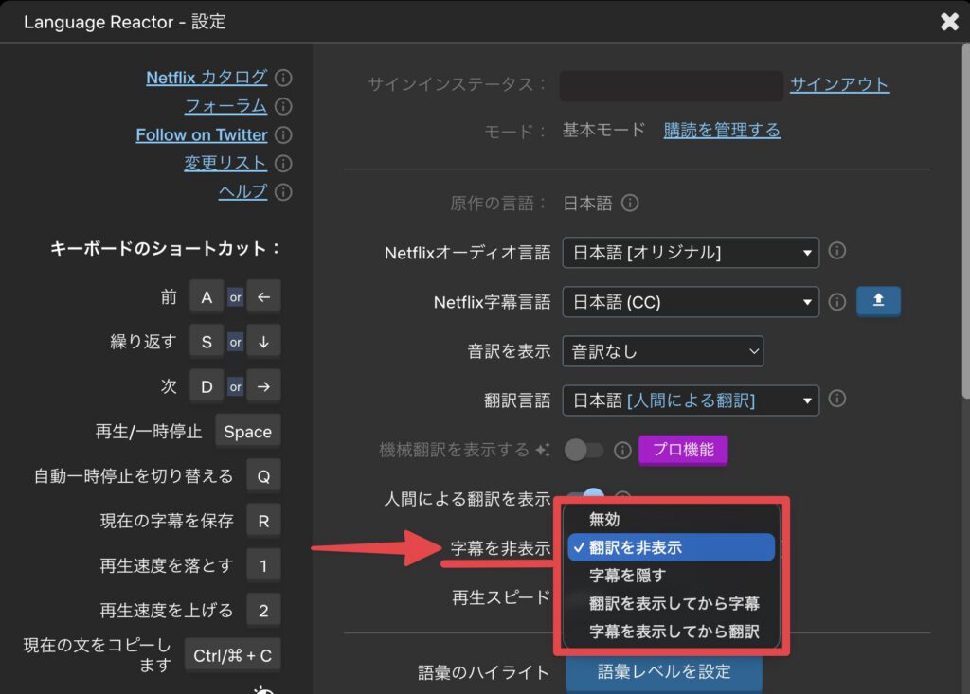Click the info icon beside 変更リスト

tap(282, 163)
